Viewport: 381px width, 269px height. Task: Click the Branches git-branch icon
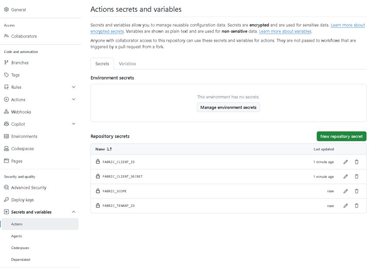7,62
